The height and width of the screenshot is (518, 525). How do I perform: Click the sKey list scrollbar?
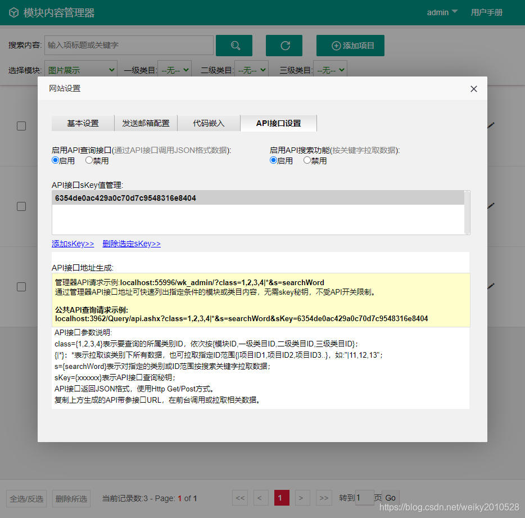pyautogui.click(x=467, y=213)
